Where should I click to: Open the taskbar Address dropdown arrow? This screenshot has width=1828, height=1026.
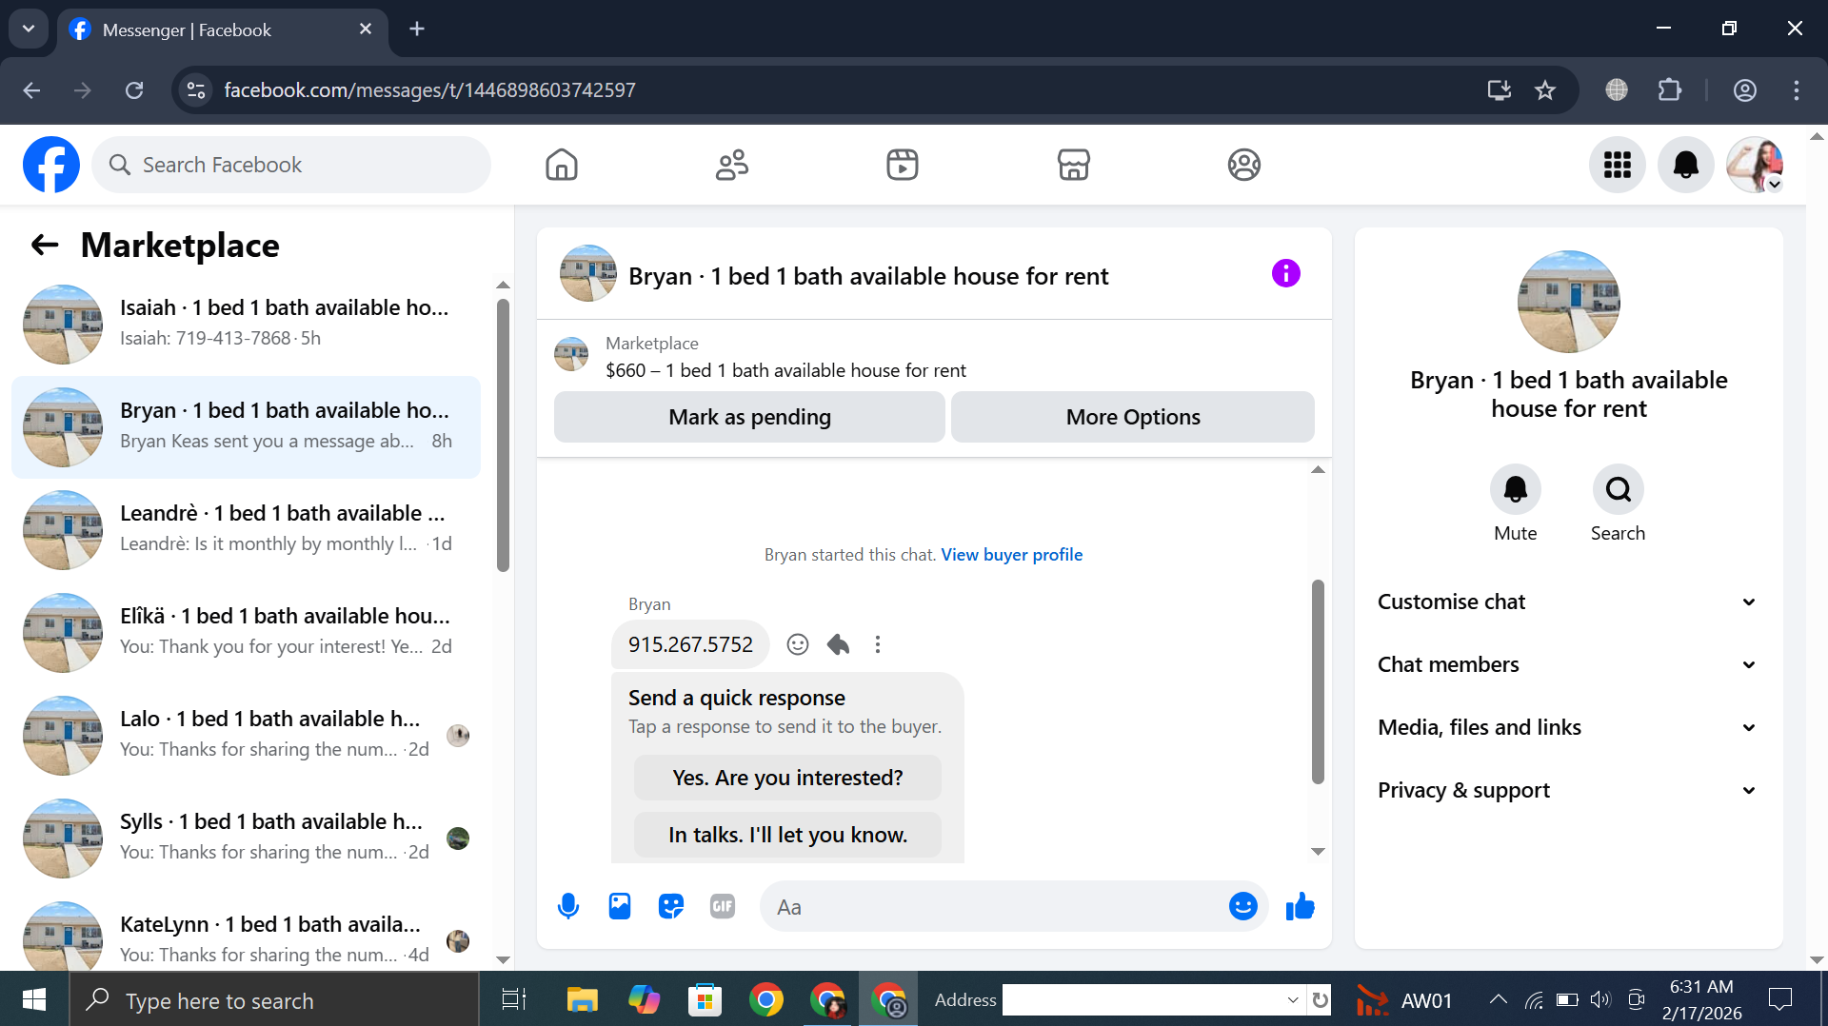[x=1293, y=1000]
